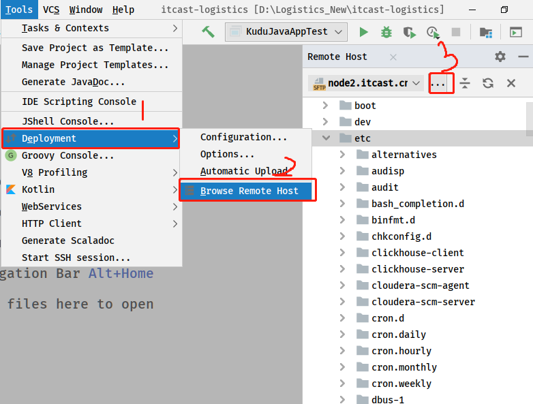
Task: Open the Window menu
Action: click(86, 10)
